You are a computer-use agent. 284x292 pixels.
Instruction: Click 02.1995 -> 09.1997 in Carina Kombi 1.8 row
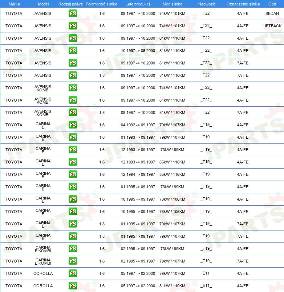pyautogui.click(x=138, y=261)
